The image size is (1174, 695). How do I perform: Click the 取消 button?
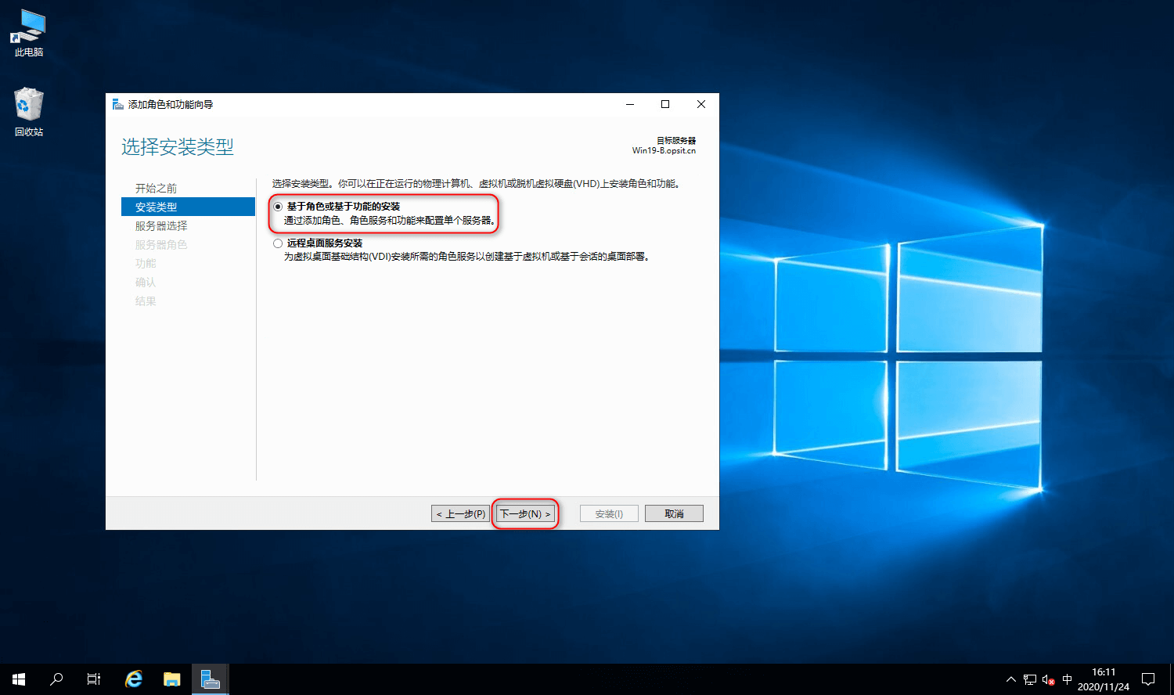click(674, 513)
